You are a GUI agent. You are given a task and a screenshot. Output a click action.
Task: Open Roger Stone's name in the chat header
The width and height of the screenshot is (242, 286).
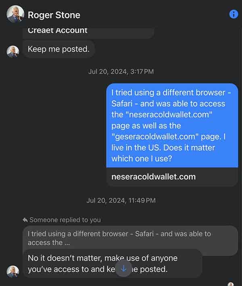54,15
